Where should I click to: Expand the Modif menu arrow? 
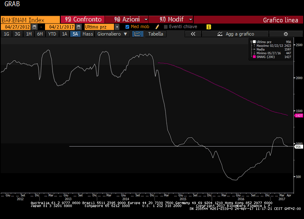pyautogui.click(x=190, y=19)
